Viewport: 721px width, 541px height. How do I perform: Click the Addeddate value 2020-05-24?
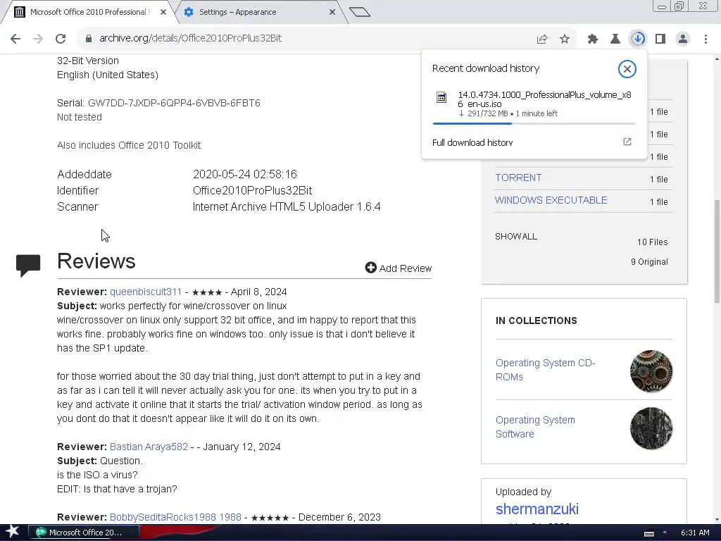coord(245,175)
